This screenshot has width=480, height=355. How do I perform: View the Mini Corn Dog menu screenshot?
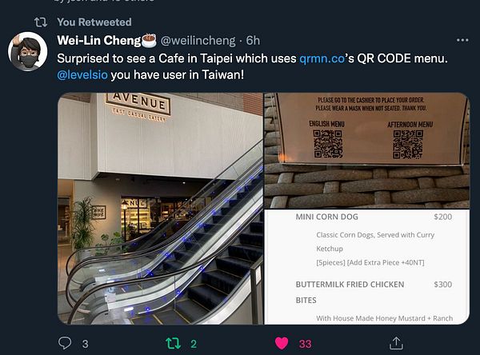click(x=366, y=267)
